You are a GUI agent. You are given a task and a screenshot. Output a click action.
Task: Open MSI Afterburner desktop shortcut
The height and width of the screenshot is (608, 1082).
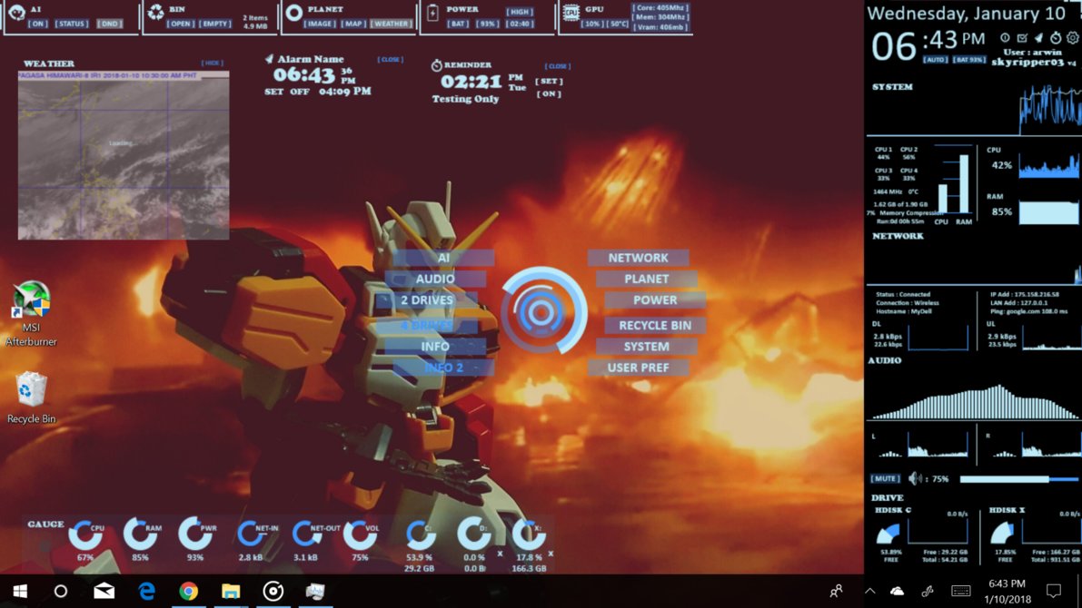click(x=31, y=314)
